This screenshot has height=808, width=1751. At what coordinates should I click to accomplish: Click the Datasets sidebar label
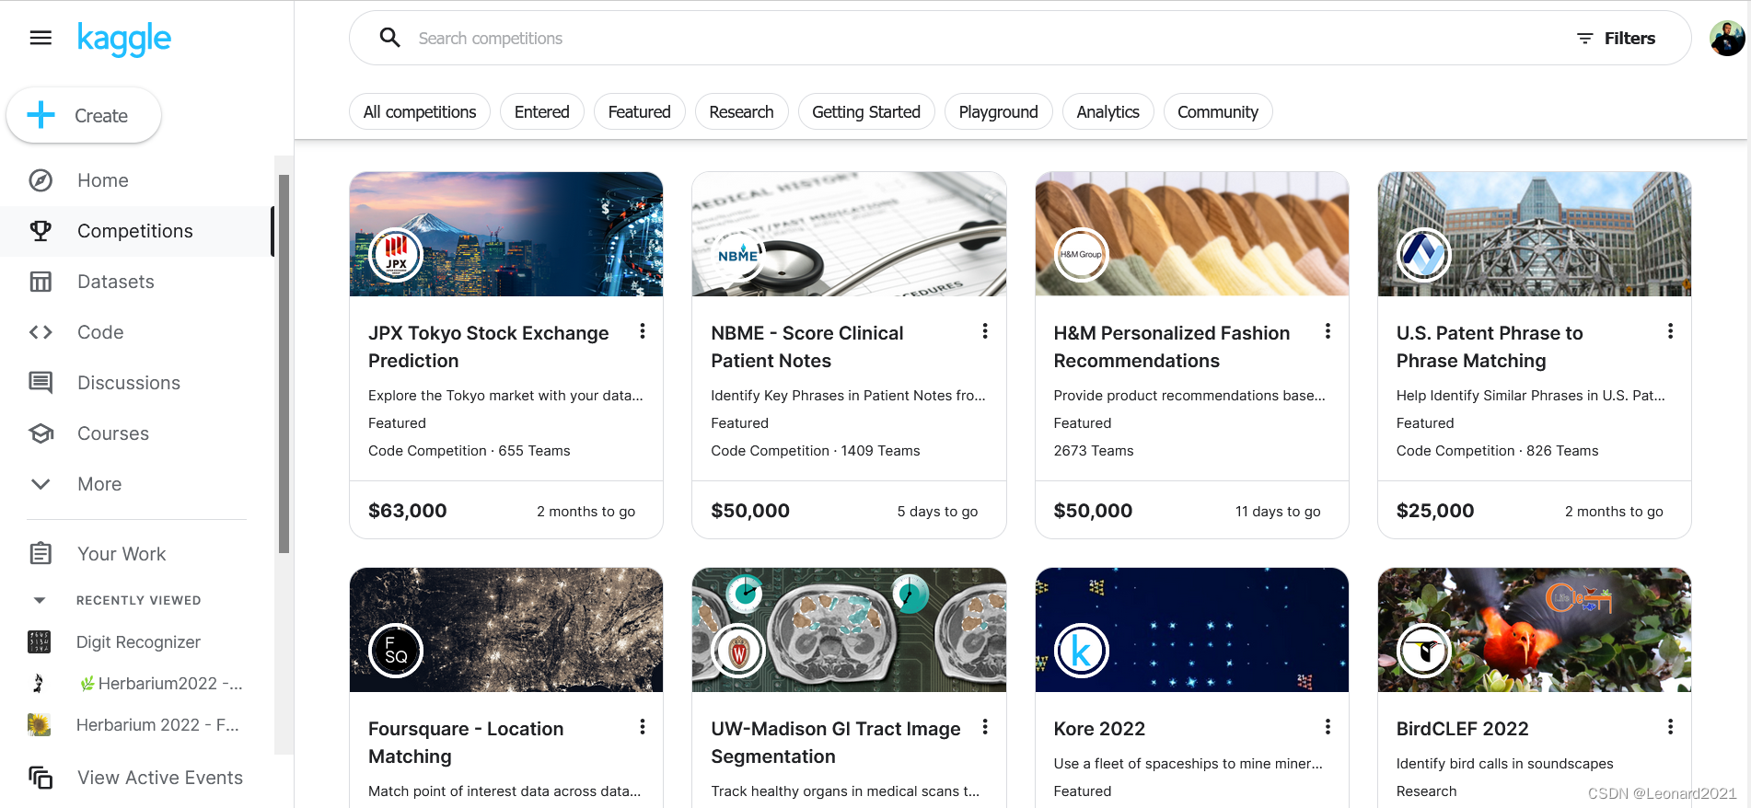click(x=116, y=282)
